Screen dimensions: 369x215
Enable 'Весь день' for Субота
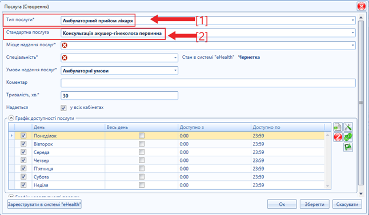point(142,177)
